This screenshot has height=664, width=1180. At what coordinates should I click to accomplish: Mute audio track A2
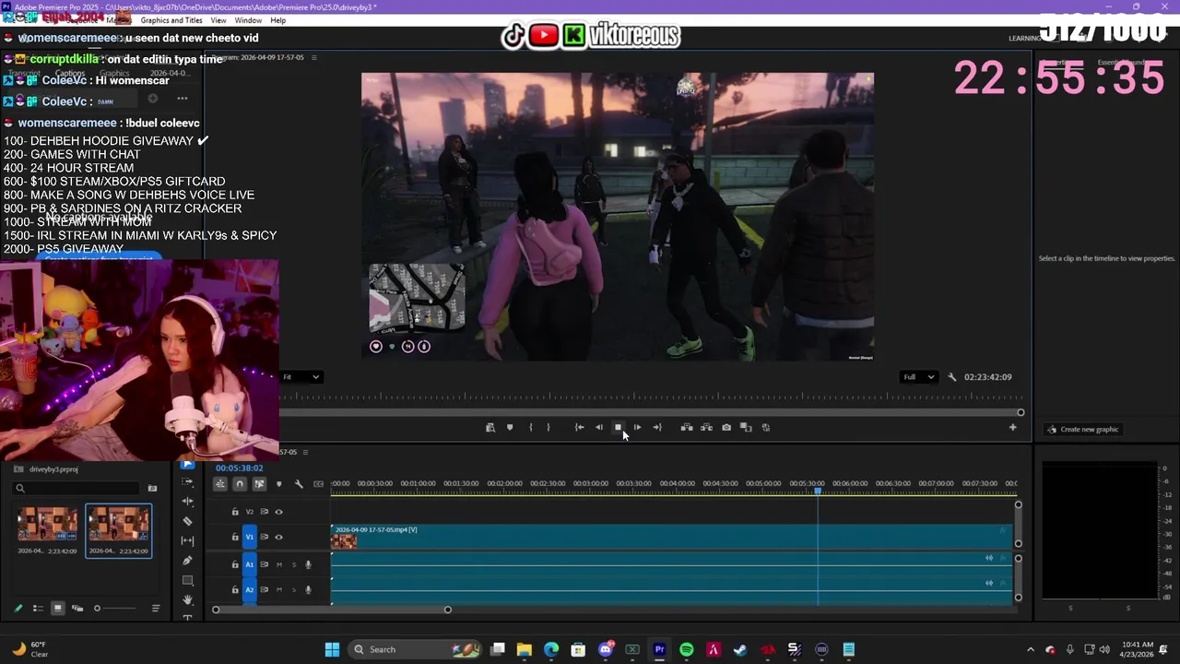click(x=279, y=589)
